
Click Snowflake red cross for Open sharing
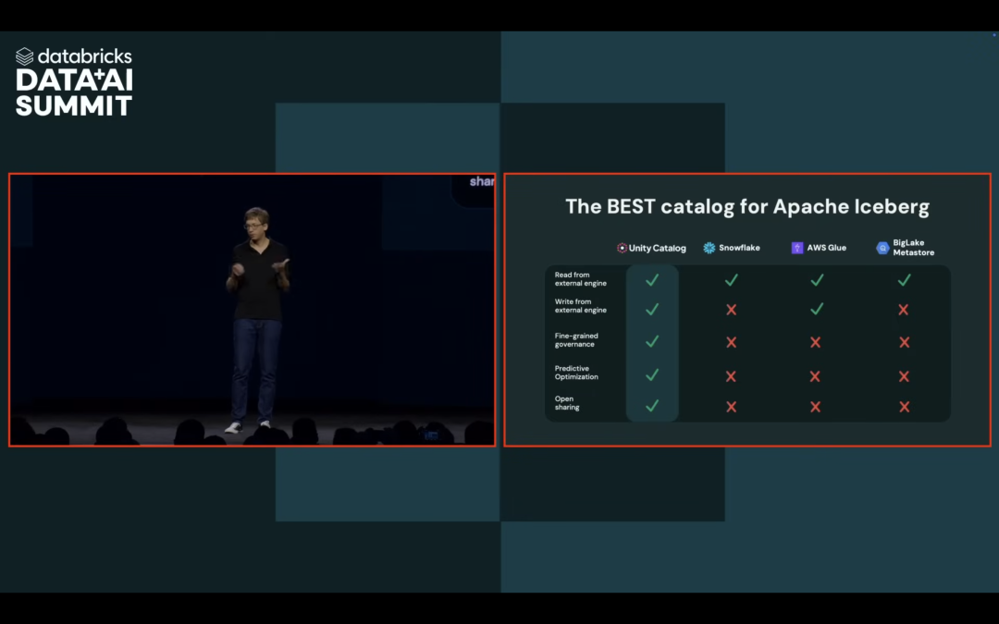click(x=732, y=406)
